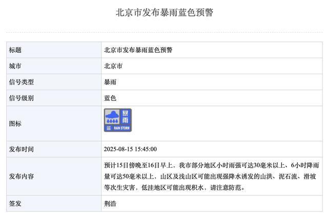Click the signer name 荆浩
Screen dimensions: 328x219
coord(110,203)
